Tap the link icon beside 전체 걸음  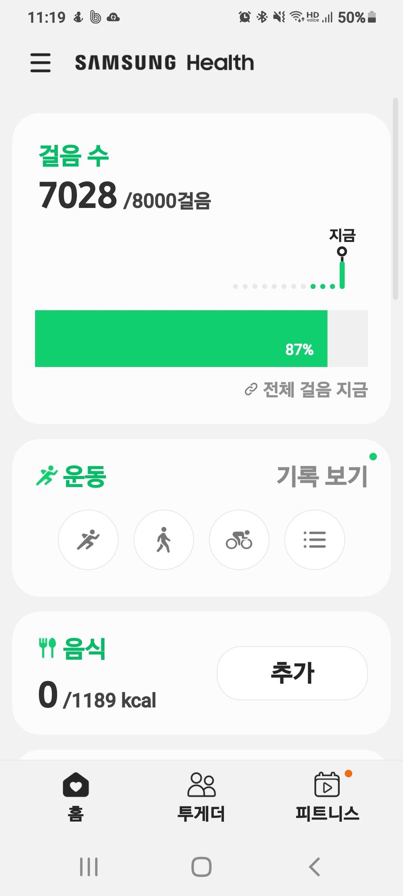251,389
